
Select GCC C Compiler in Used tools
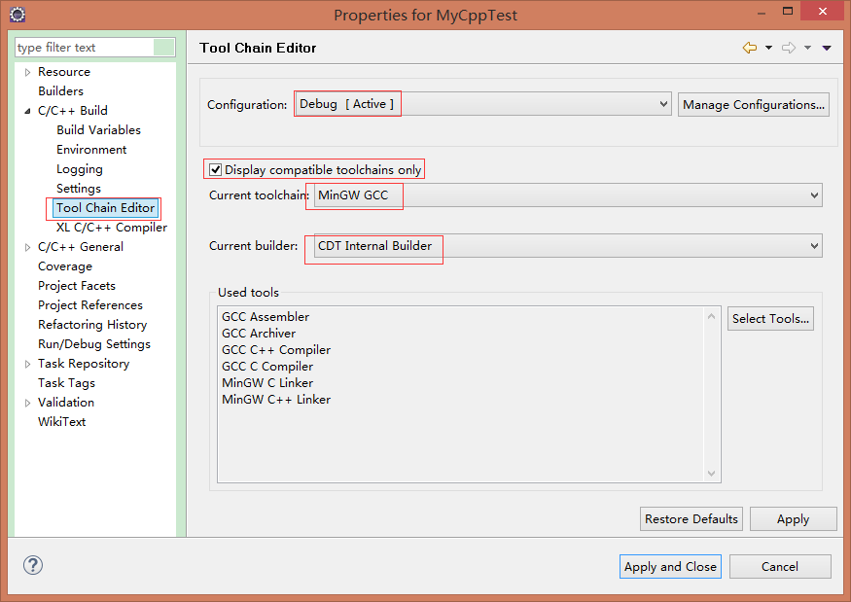(x=267, y=367)
